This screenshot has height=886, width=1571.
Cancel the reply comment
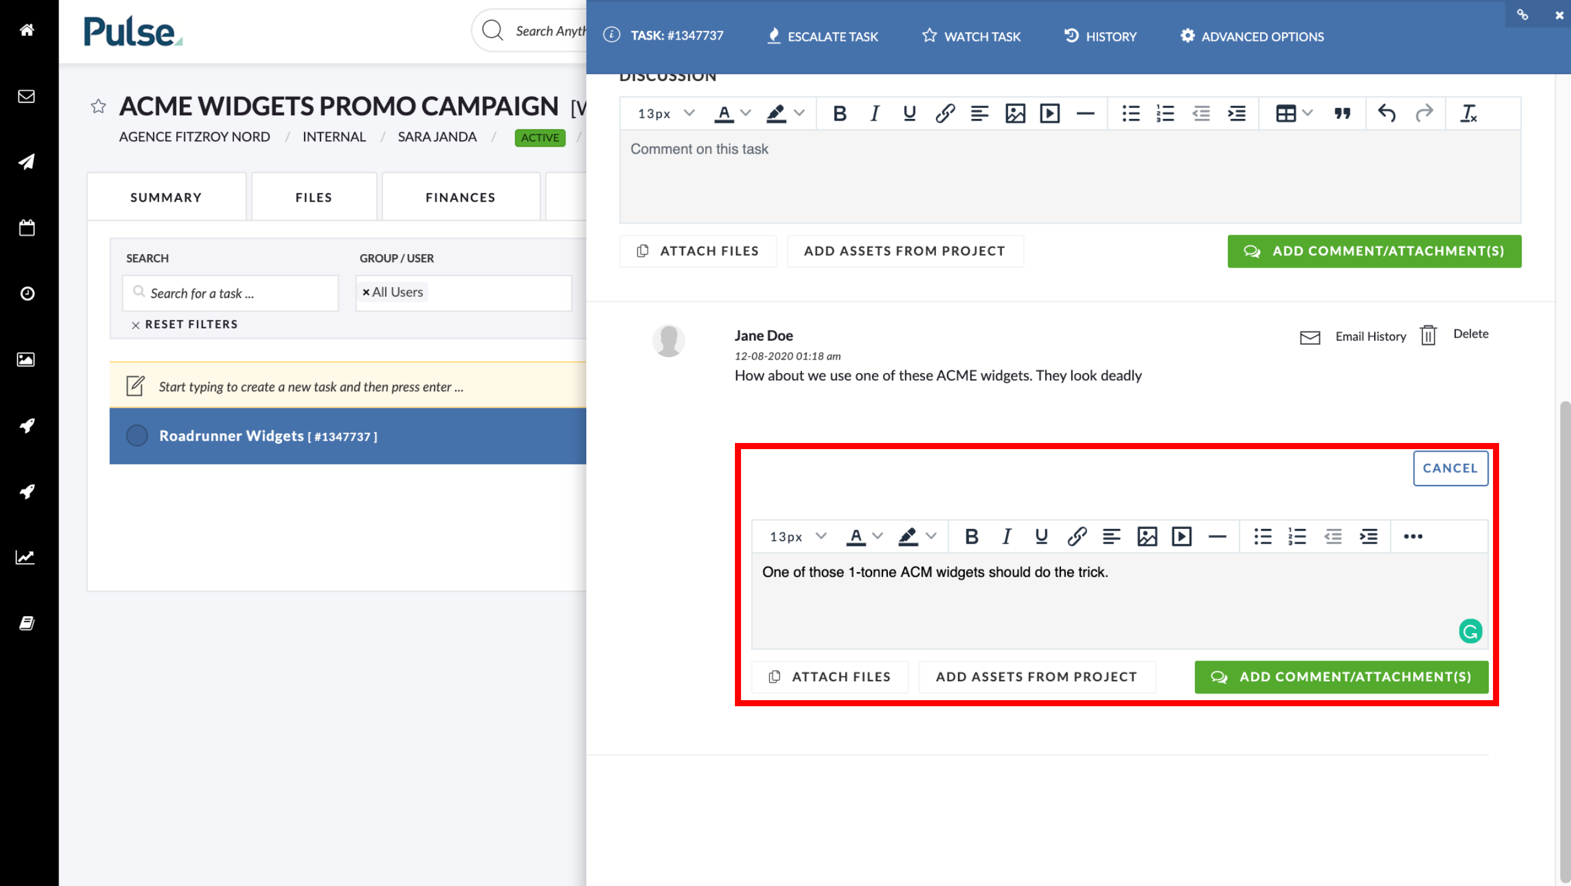(x=1450, y=469)
